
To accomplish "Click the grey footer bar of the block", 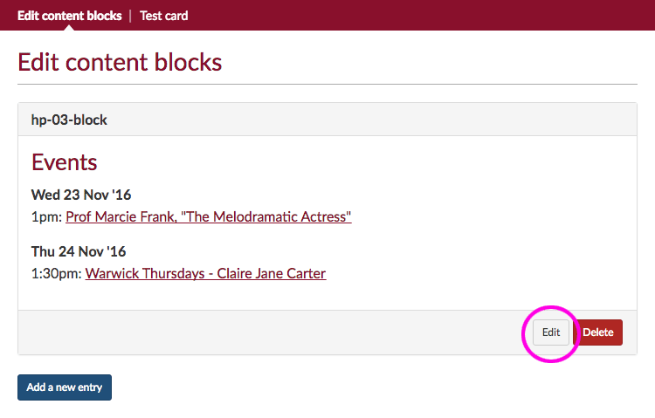I will (x=262, y=332).
